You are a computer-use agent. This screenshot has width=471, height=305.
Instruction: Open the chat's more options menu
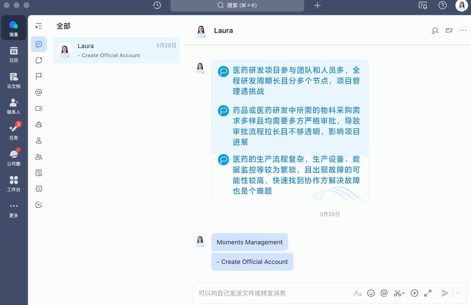[x=463, y=30]
